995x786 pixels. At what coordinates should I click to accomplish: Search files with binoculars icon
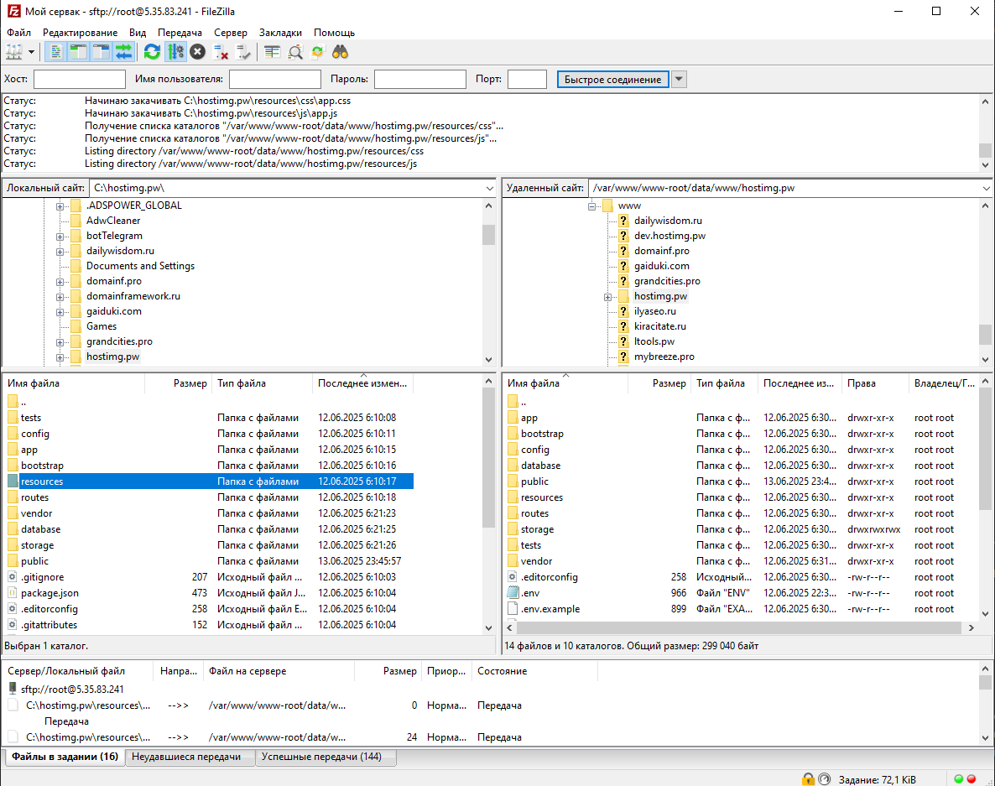pos(340,52)
